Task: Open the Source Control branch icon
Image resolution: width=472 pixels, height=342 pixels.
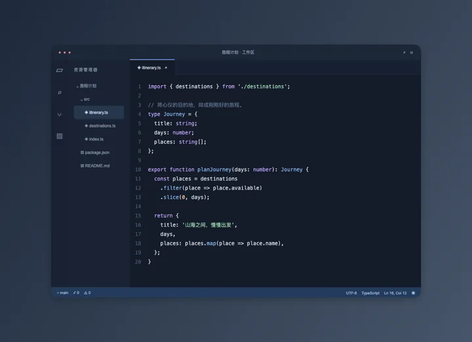Action: [x=60, y=114]
